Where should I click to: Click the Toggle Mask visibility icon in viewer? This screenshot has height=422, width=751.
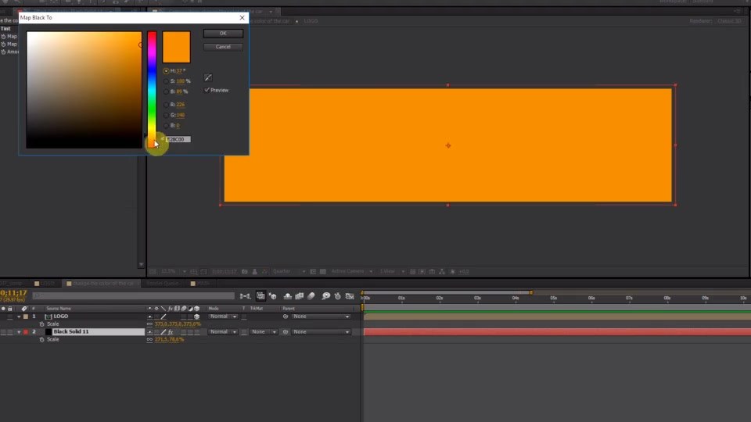203,271
